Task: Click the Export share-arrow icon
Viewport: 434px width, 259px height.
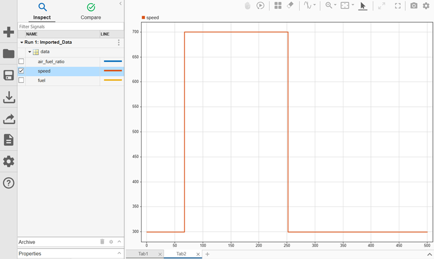Action: [9, 119]
